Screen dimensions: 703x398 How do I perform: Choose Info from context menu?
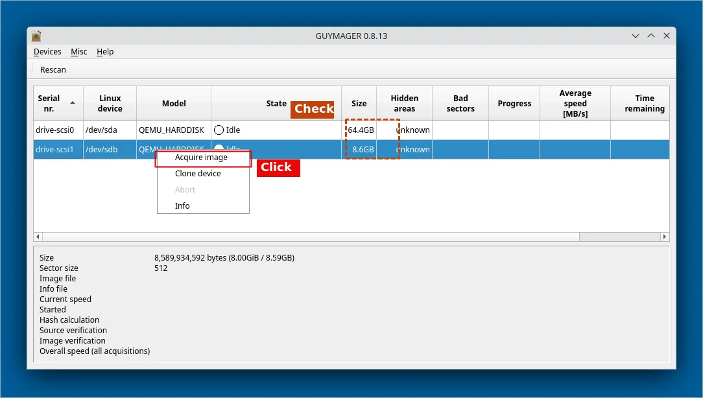click(182, 205)
